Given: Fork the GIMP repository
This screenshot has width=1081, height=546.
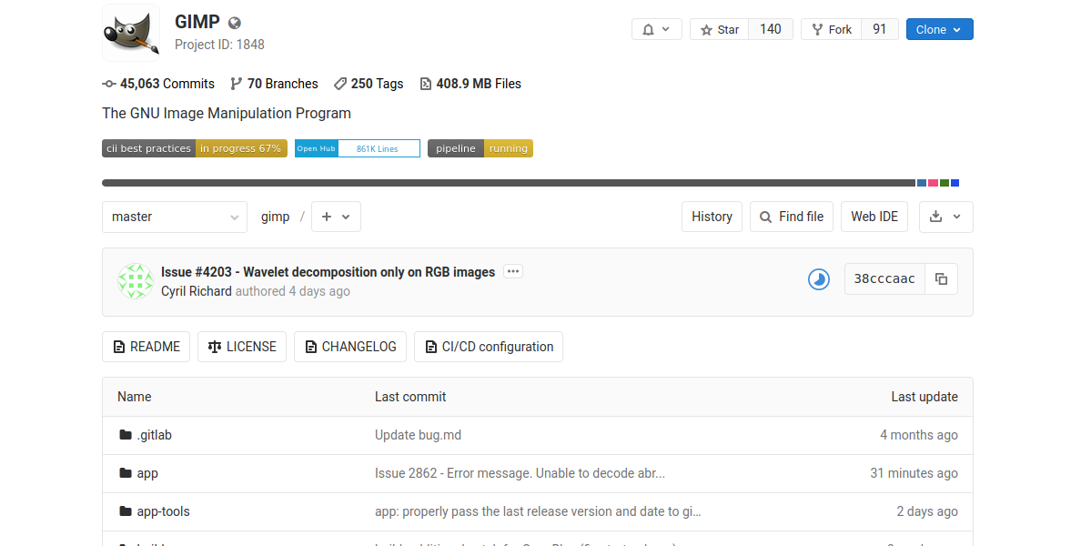Looking at the screenshot, I should [831, 29].
